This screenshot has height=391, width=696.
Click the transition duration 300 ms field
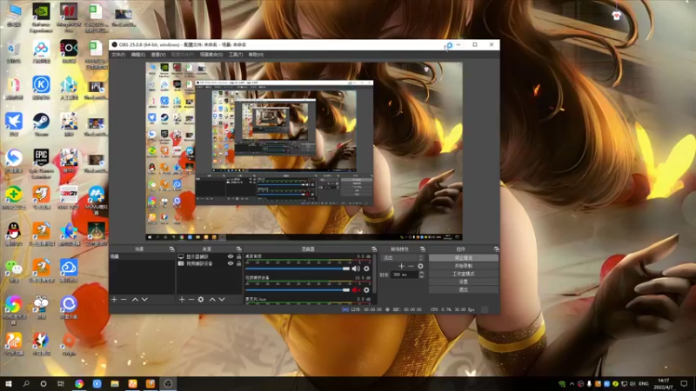(404, 275)
